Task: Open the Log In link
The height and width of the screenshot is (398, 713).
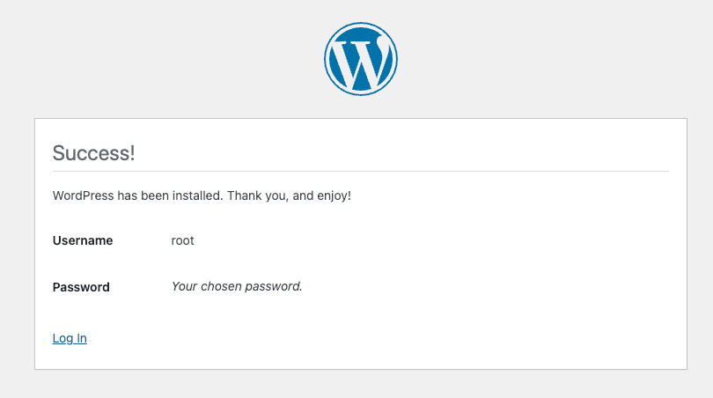Action: point(70,338)
